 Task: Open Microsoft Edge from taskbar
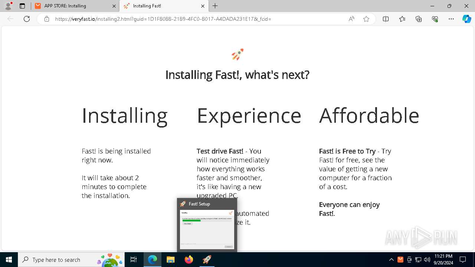point(153,260)
